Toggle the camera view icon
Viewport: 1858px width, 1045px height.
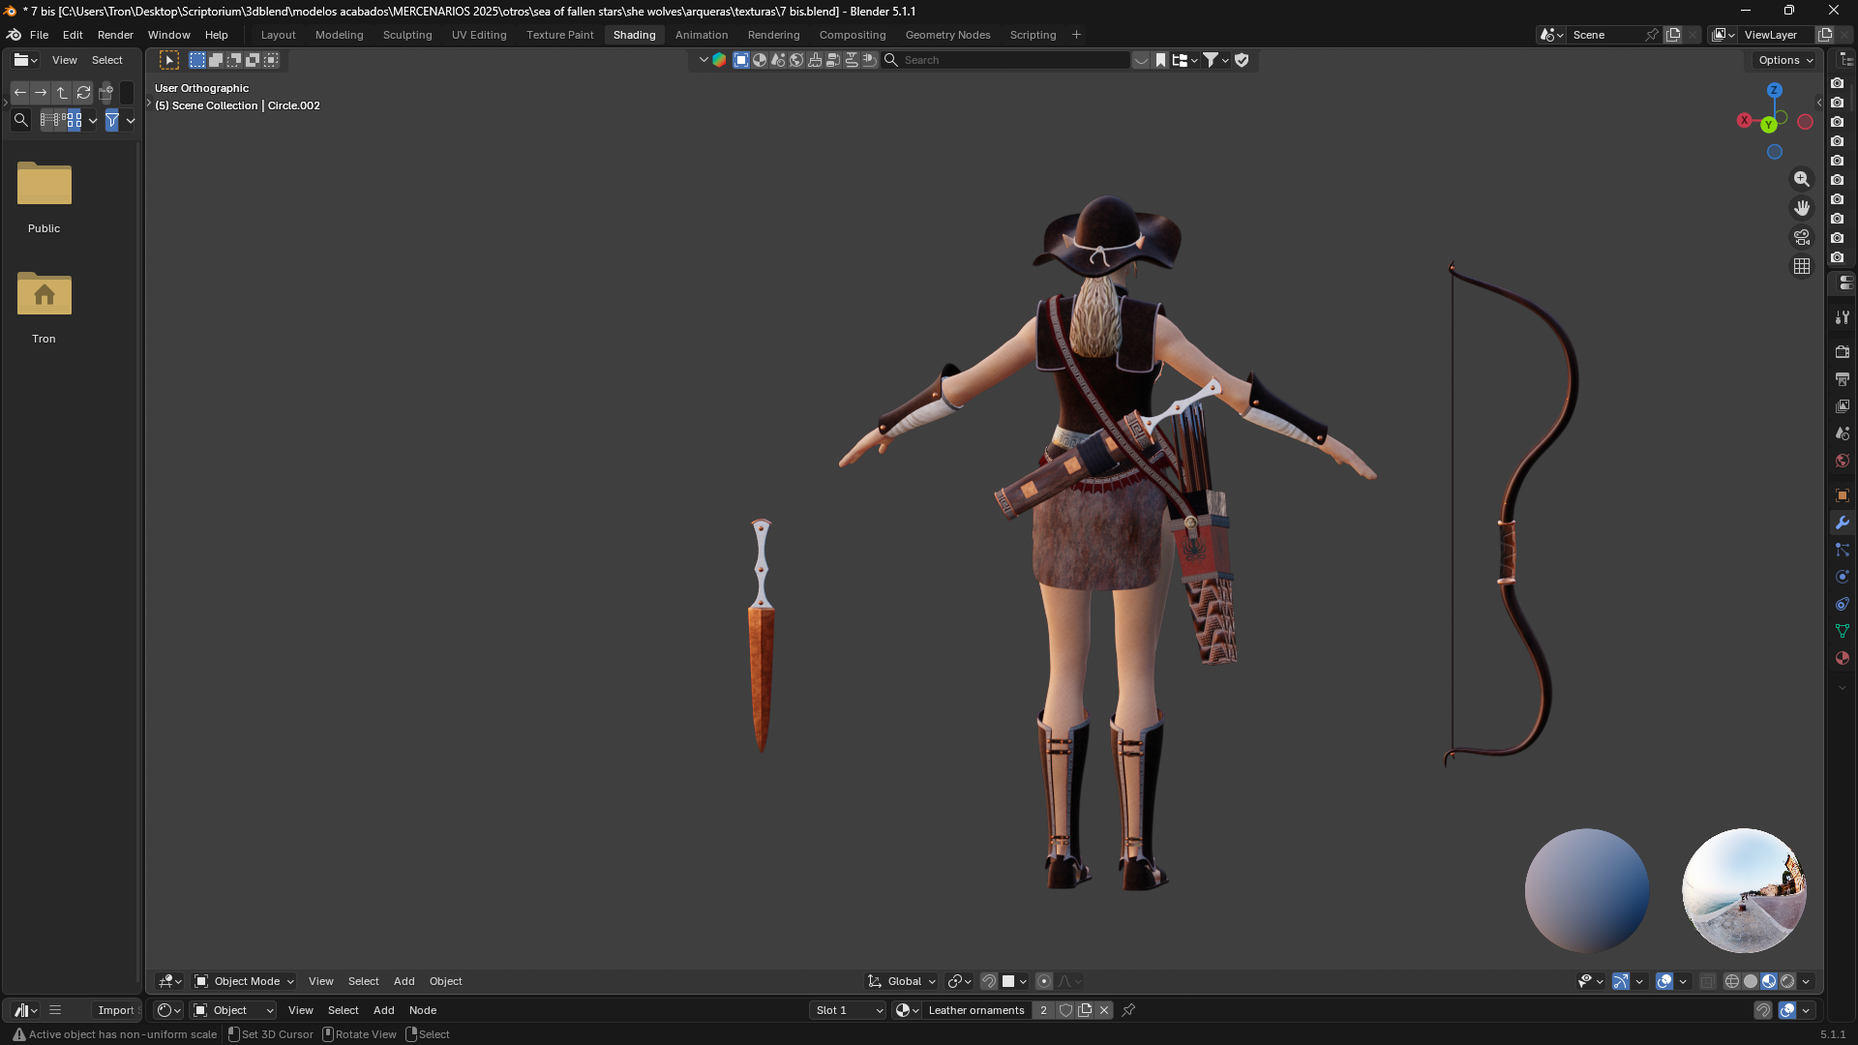(1801, 237)
